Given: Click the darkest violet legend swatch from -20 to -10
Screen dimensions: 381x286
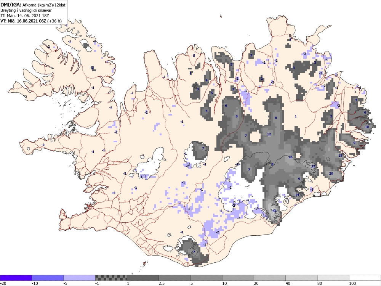Looking at the screenshot, I should click(x=16, y=278).
